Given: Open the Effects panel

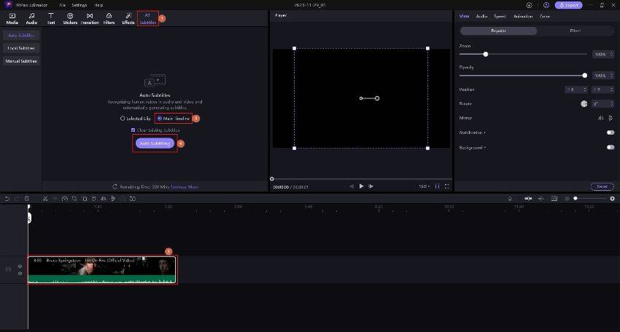Looking at the screenshot, I should click(128, 18).
